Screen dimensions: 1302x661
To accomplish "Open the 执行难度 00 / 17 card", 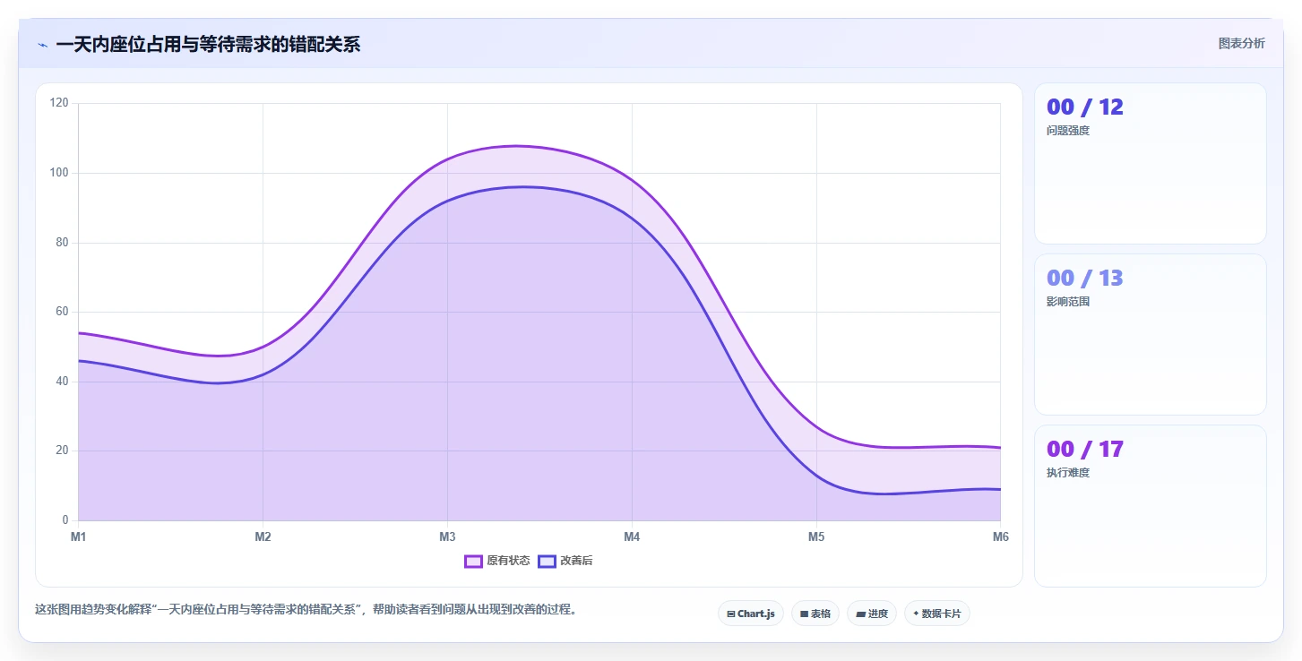I will pos(1150,506).
